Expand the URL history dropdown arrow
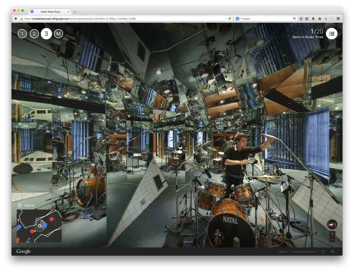Screen dimensions: 354x272 [x=226, y=19]
